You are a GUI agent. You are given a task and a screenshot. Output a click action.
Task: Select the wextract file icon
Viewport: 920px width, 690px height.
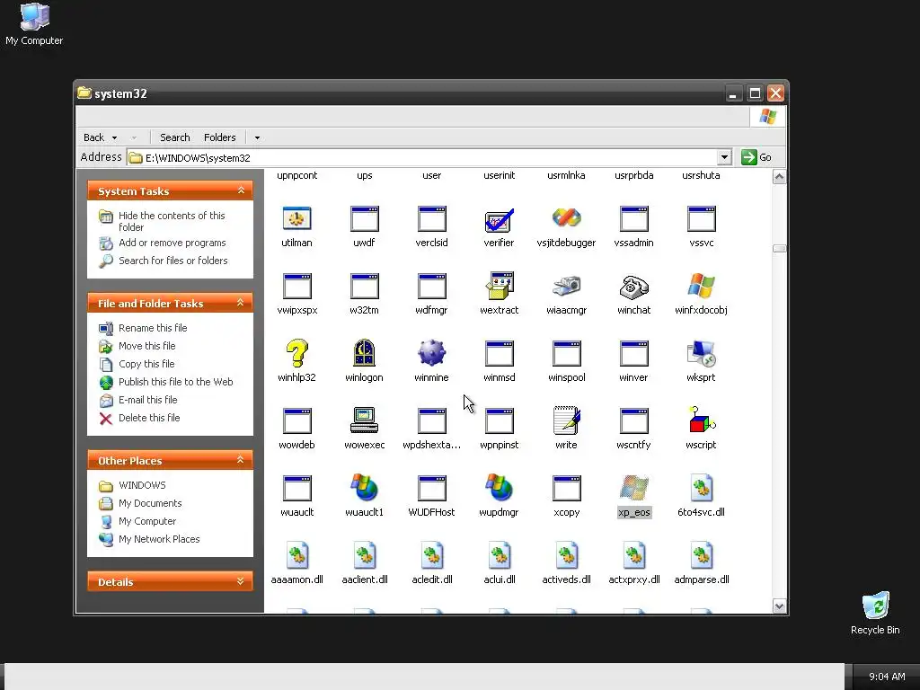click(500, 287)
